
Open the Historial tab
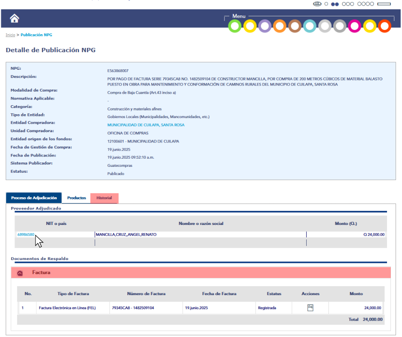104,198
